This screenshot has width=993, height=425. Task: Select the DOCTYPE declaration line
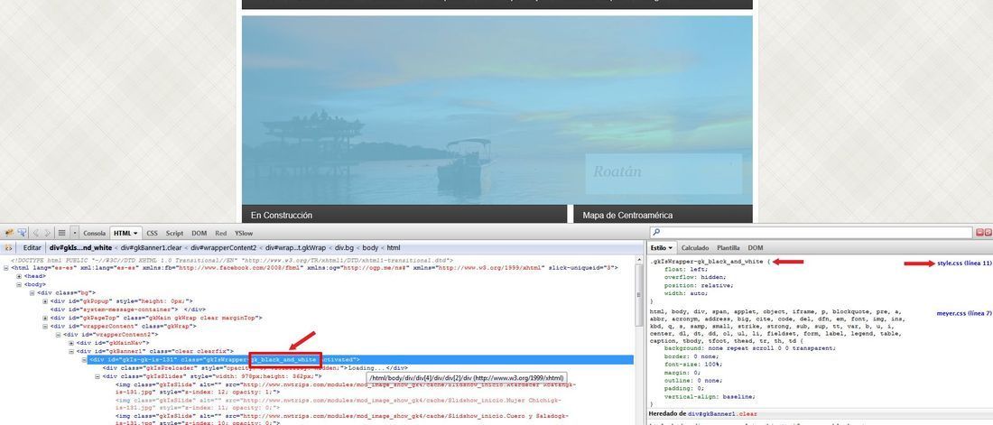[232, 260]
